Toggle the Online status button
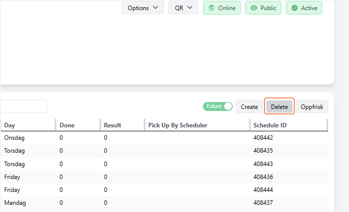 click(x=222, y=8)
